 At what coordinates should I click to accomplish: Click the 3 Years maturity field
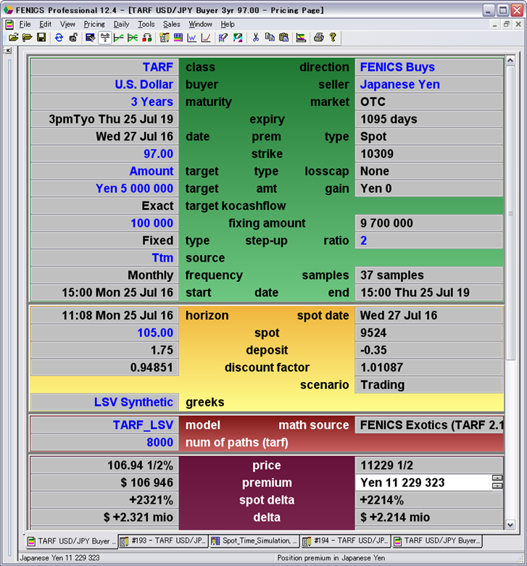click(104, 101)
